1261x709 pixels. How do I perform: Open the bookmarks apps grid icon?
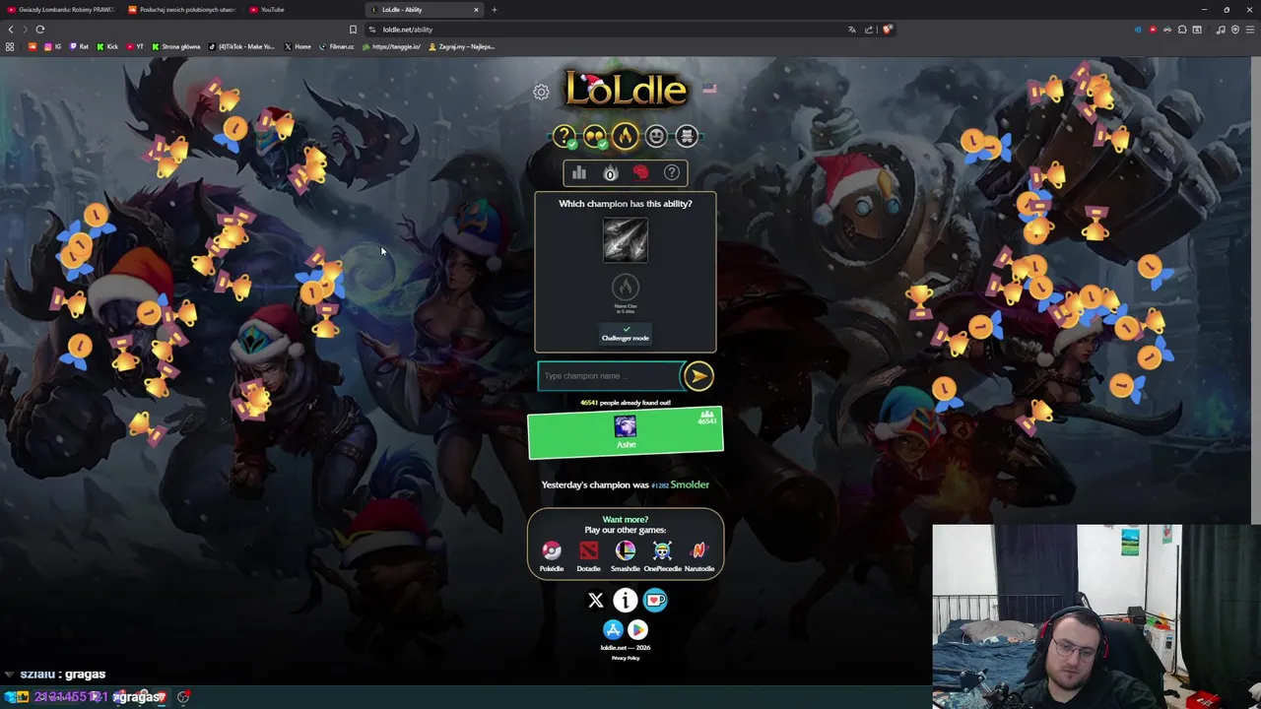10,46
